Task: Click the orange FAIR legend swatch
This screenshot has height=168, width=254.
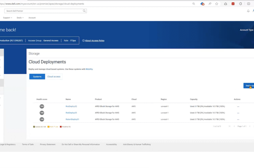Action: tap(48, 127)
